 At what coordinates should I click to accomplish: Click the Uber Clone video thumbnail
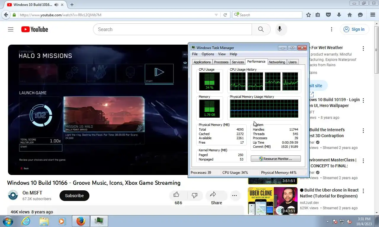[273, 201]
